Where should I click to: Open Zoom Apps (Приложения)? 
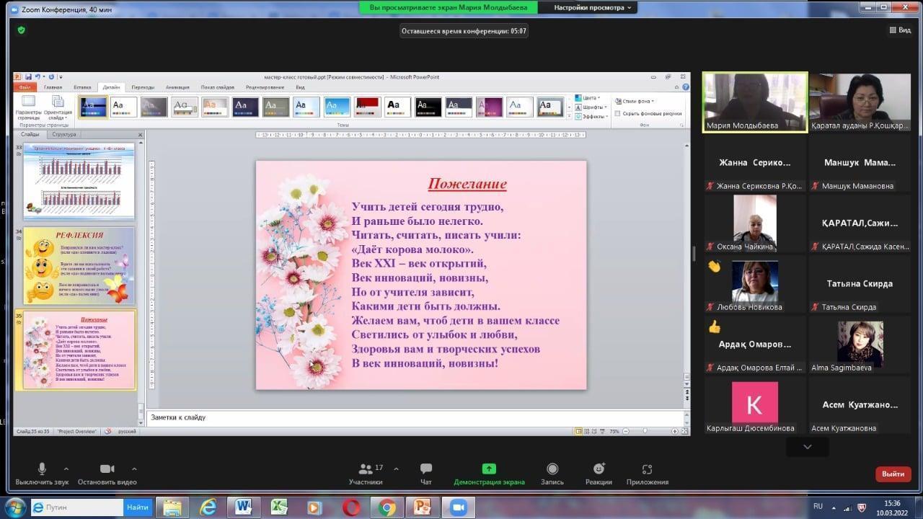pos(647,469)
